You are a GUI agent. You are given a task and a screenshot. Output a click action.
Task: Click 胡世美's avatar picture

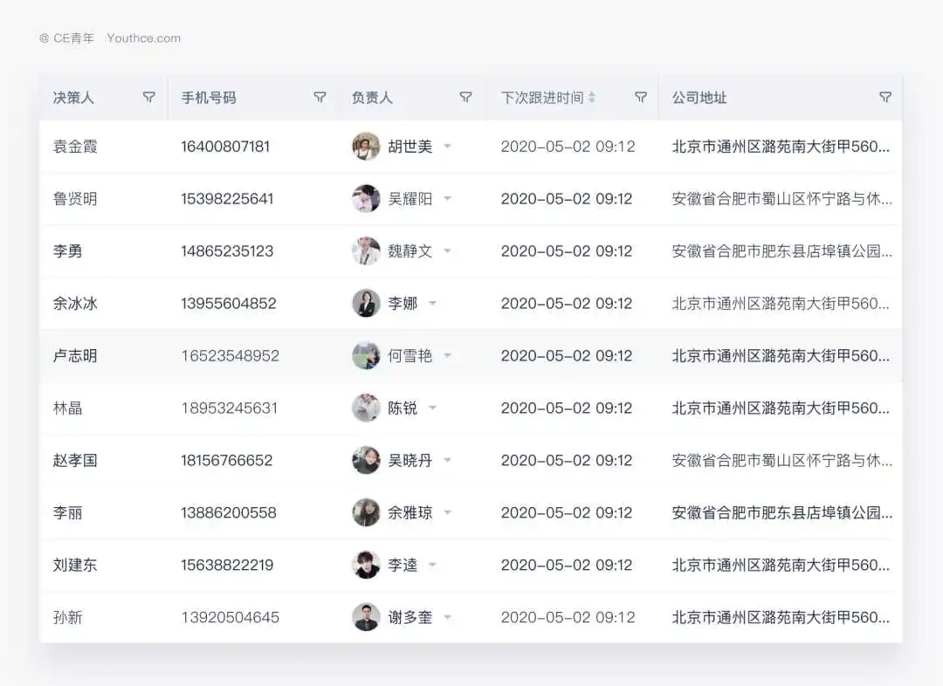pos(366,147)
